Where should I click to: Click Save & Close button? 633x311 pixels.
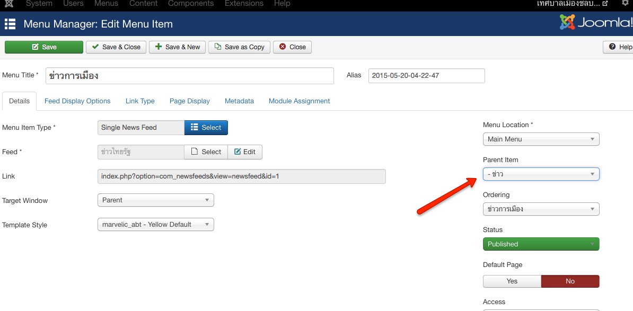pos(116,47)
